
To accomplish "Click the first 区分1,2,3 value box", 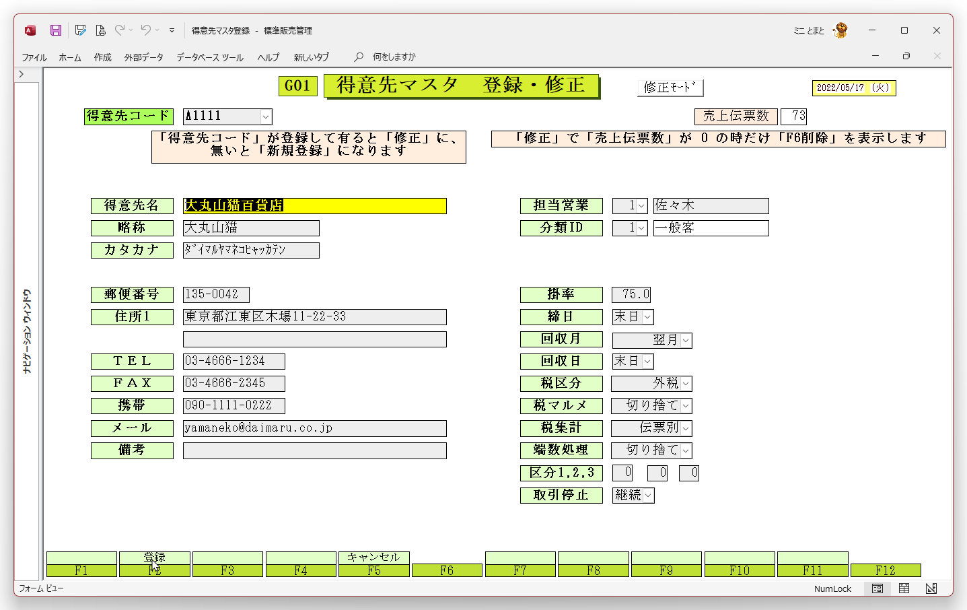I will [x=622, y=473].
